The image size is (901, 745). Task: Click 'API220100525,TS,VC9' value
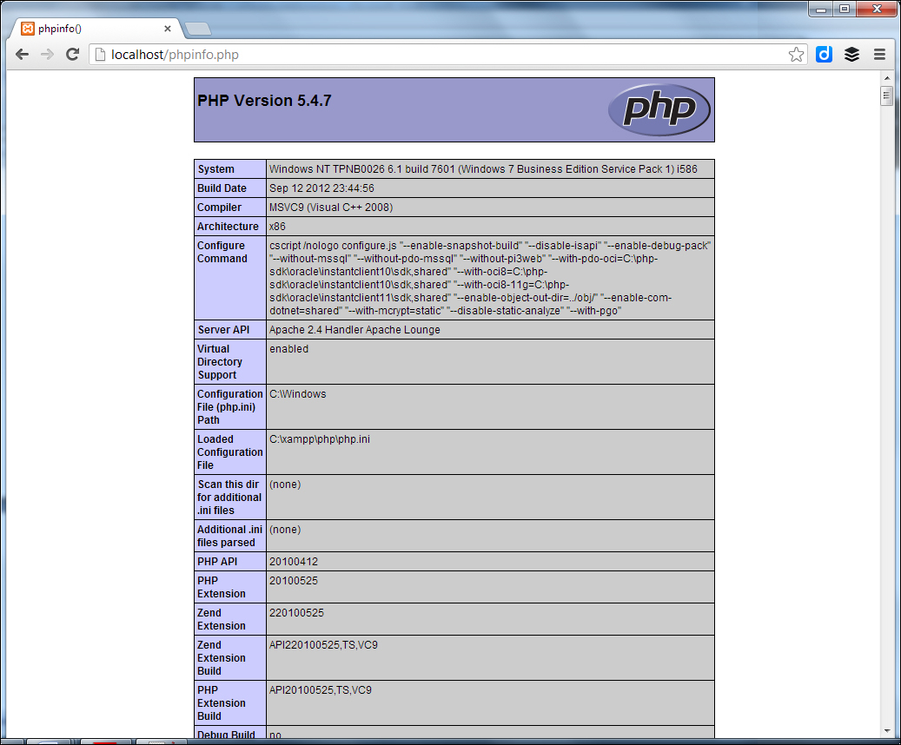pyautogui.click(x=323, y=645)
